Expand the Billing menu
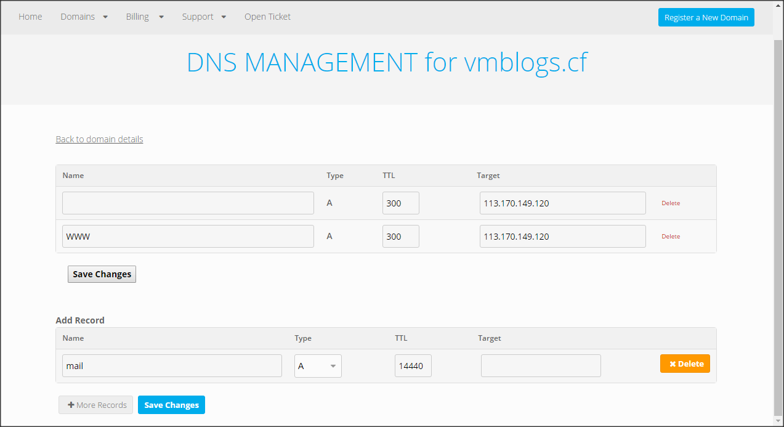The width and height of the screenshot is (784, 427). pyautogui.click(x=145, y=17)
